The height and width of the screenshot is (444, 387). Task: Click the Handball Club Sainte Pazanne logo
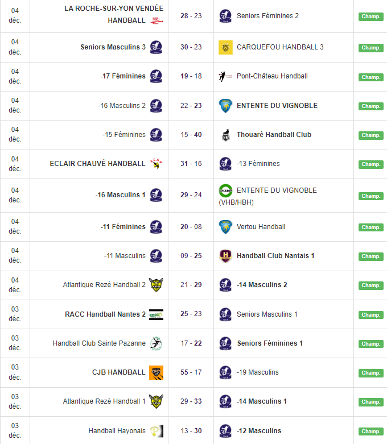(155, 343)
